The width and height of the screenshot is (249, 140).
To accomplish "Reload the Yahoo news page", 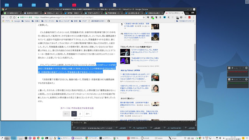I will [11, 17].
